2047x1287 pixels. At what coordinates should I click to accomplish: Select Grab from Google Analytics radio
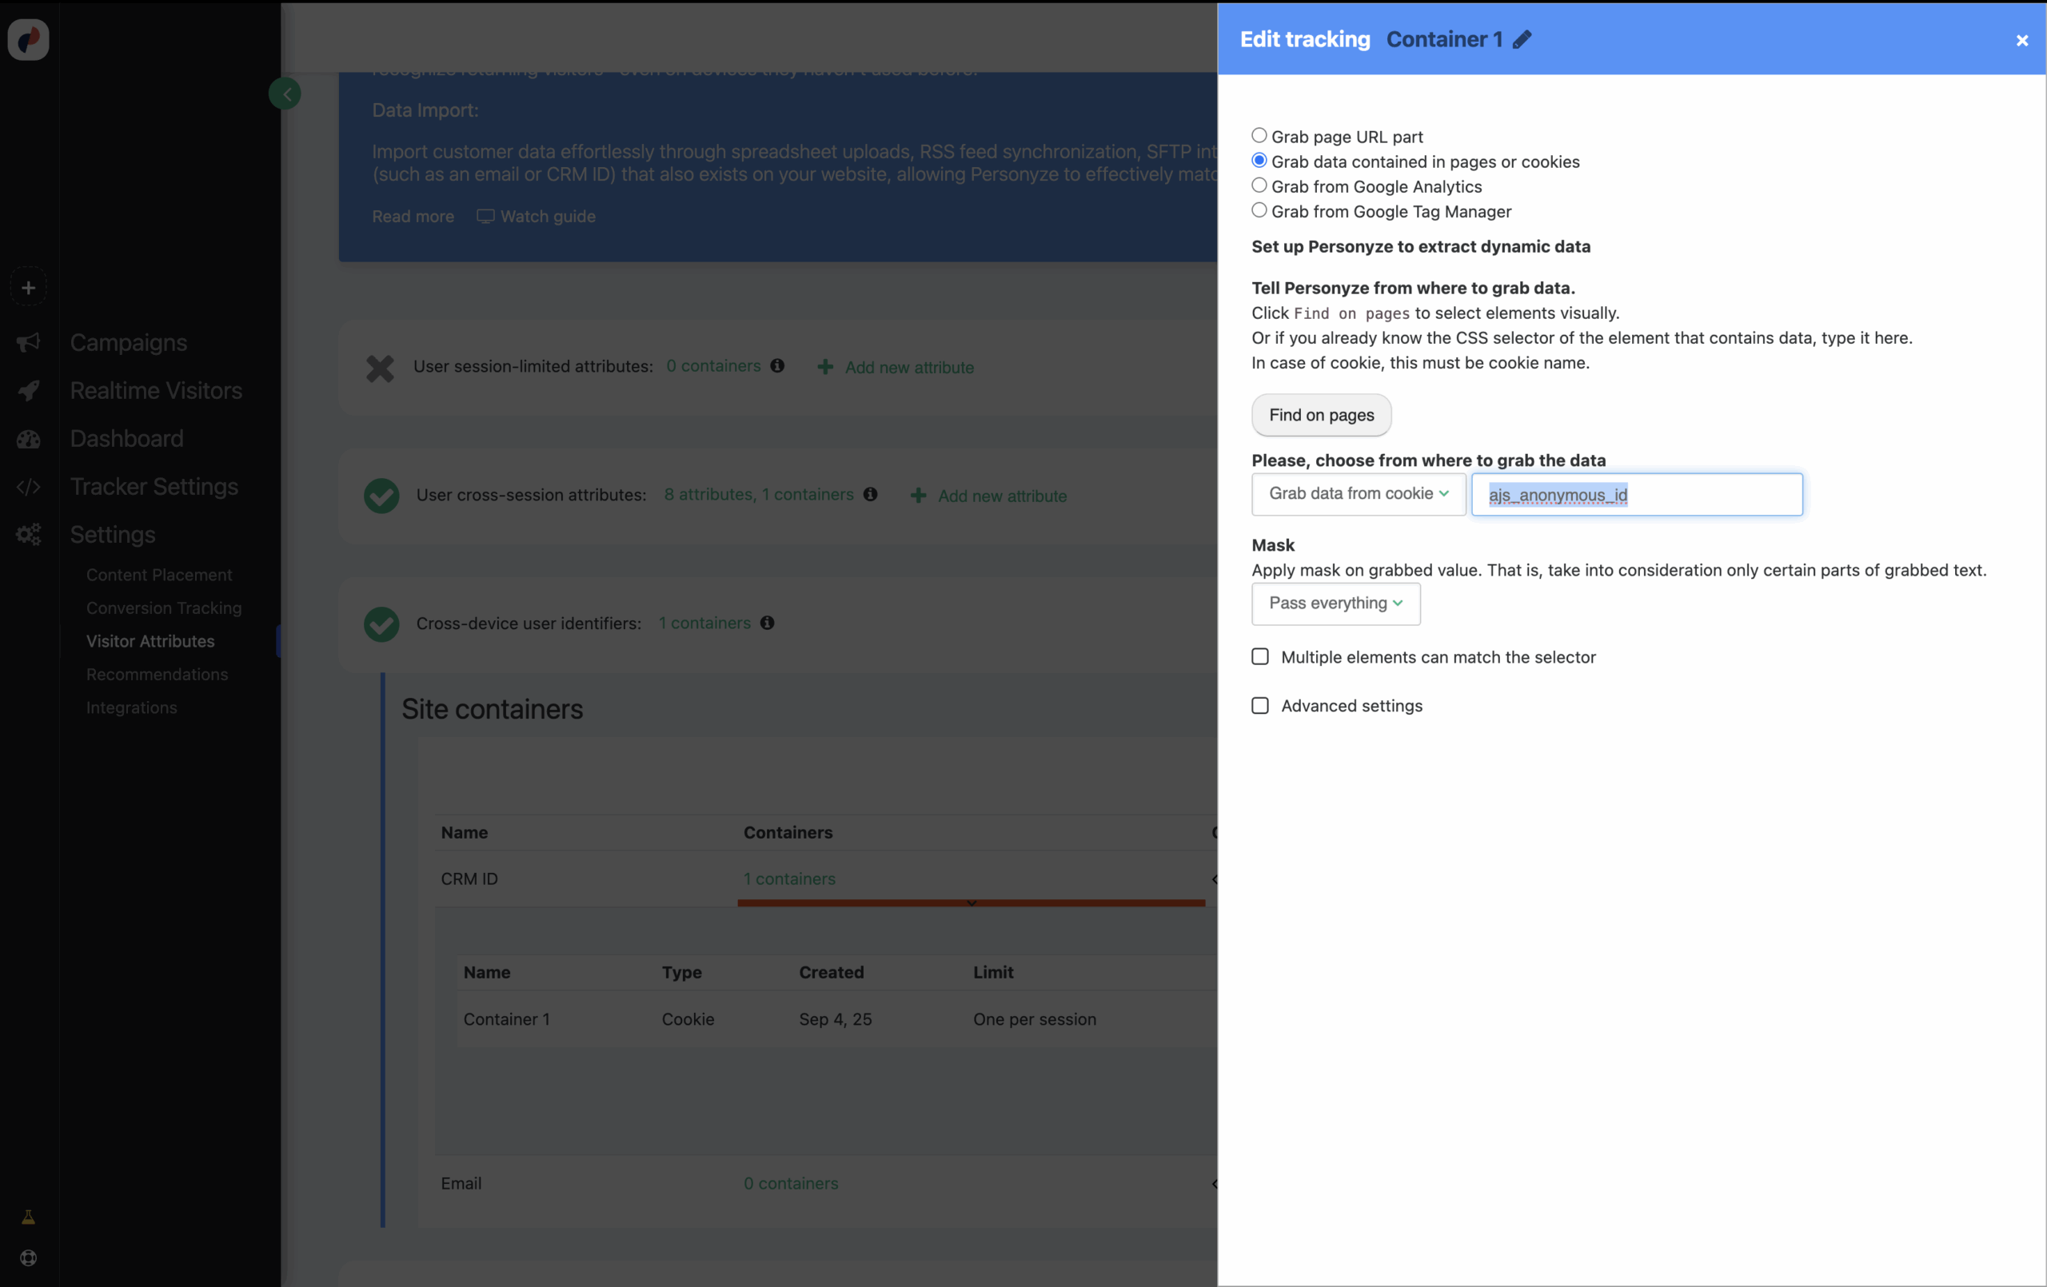click(x=1259, y=185)
